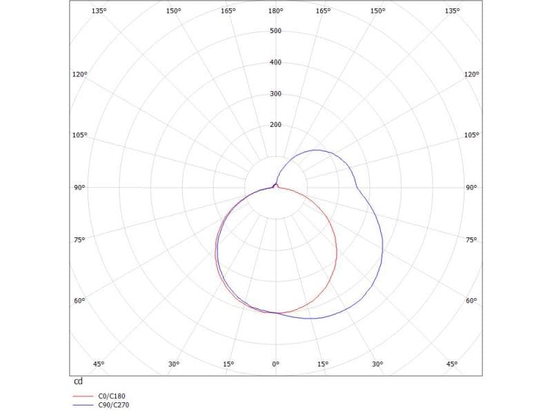
Task: Click the 90° label on right edge
Action: [471, 188]
